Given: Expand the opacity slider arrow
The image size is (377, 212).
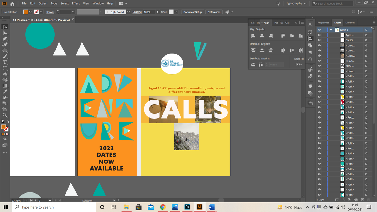Looking at the screenshot, I should coord(158,12).
